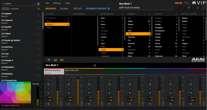Go to previous patch page arrow

(4, 9)
